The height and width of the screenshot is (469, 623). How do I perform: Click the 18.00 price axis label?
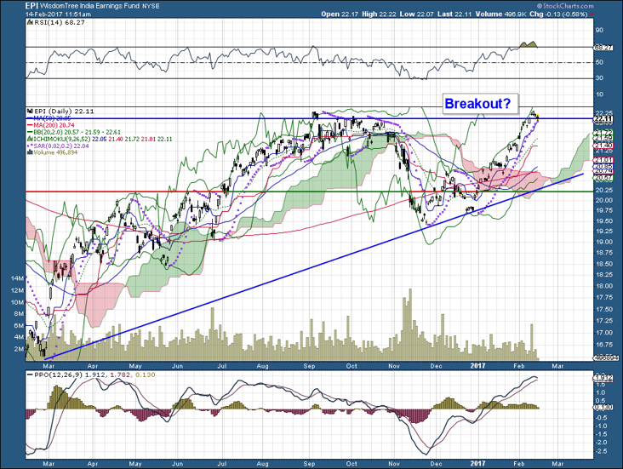603,286
